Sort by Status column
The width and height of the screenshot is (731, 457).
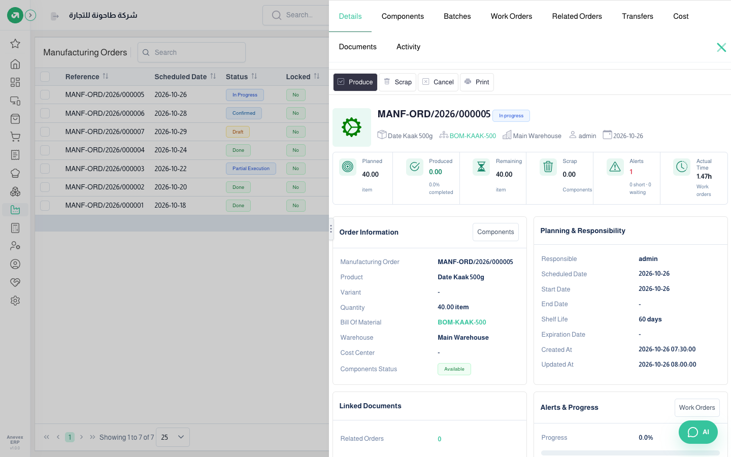254,76
